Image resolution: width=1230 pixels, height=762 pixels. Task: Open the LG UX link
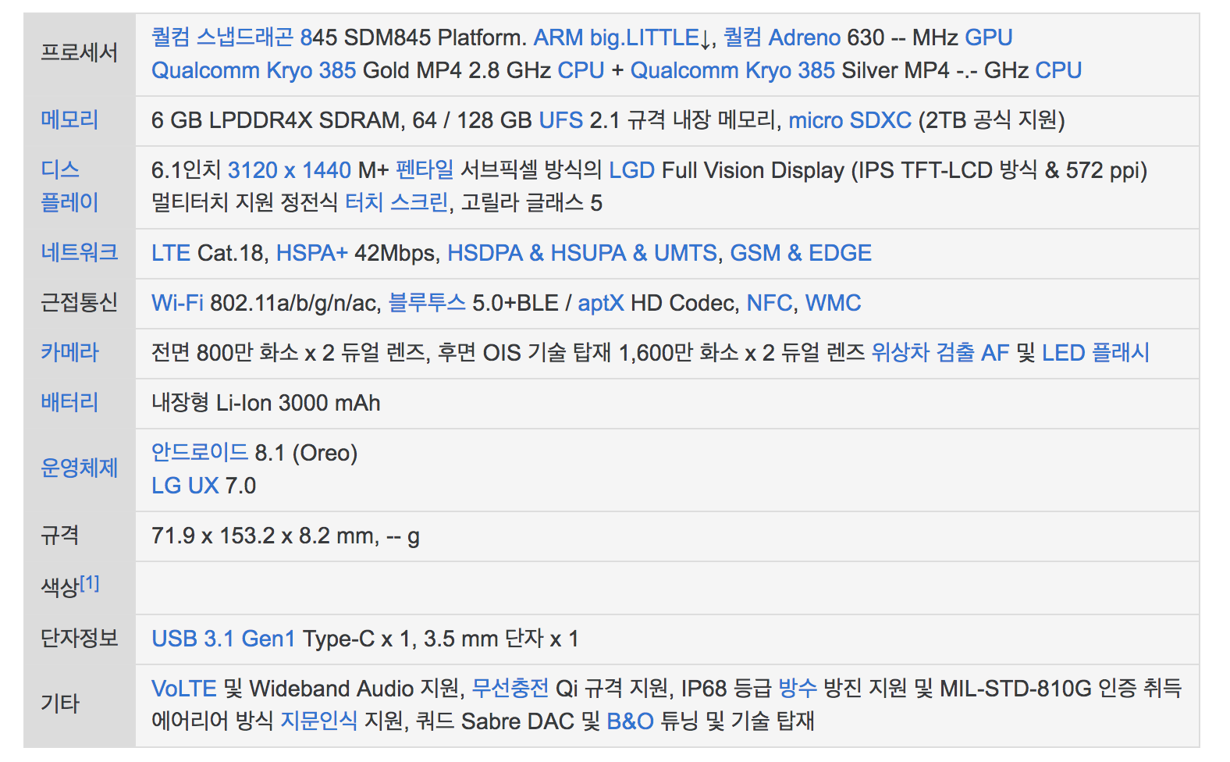[x=185, y=486]
